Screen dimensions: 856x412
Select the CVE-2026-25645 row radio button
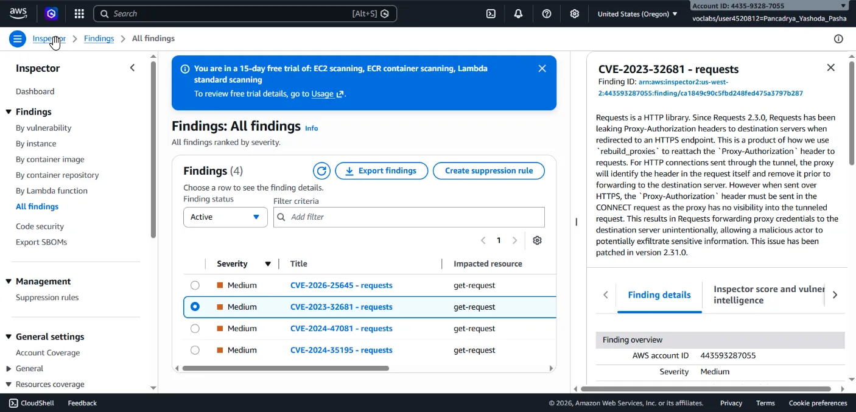195,285
